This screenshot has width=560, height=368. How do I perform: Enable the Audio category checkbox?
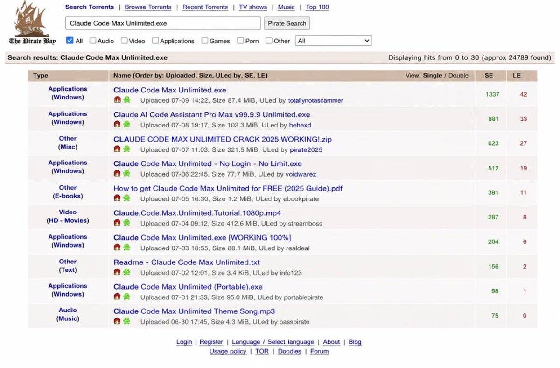coord(92,41)
